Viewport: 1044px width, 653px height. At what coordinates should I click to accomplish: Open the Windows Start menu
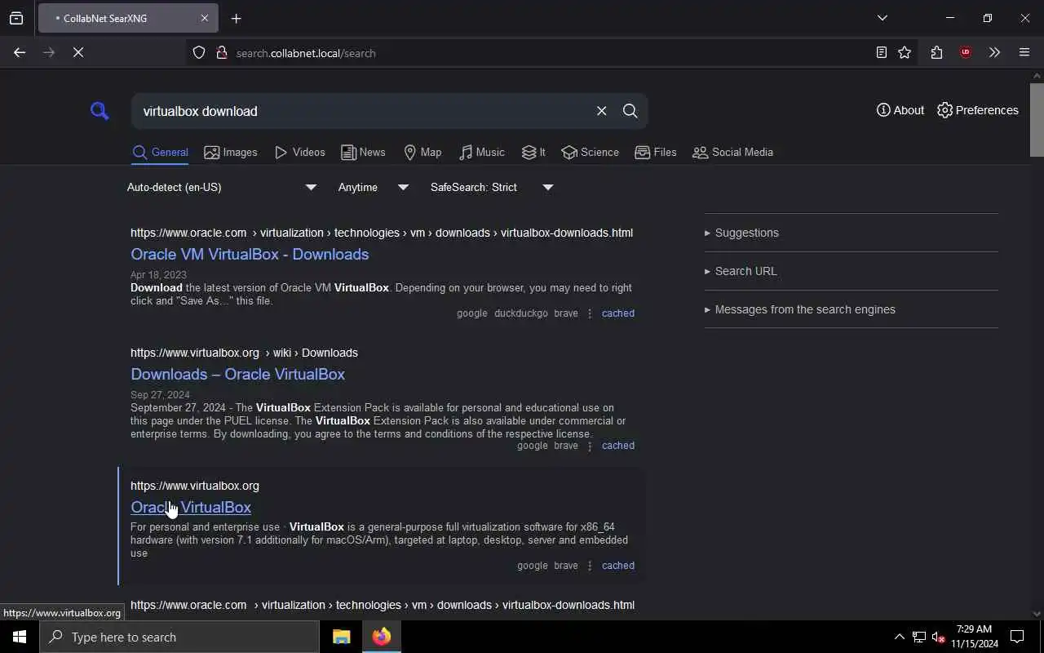[20, 637]
